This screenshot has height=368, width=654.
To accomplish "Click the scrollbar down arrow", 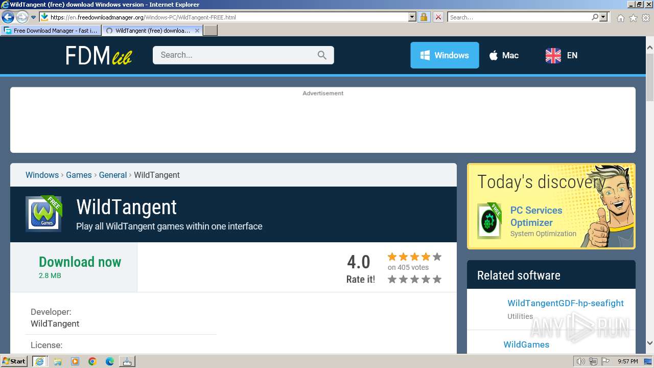I will pyautogui.click(x=650, y=343).
